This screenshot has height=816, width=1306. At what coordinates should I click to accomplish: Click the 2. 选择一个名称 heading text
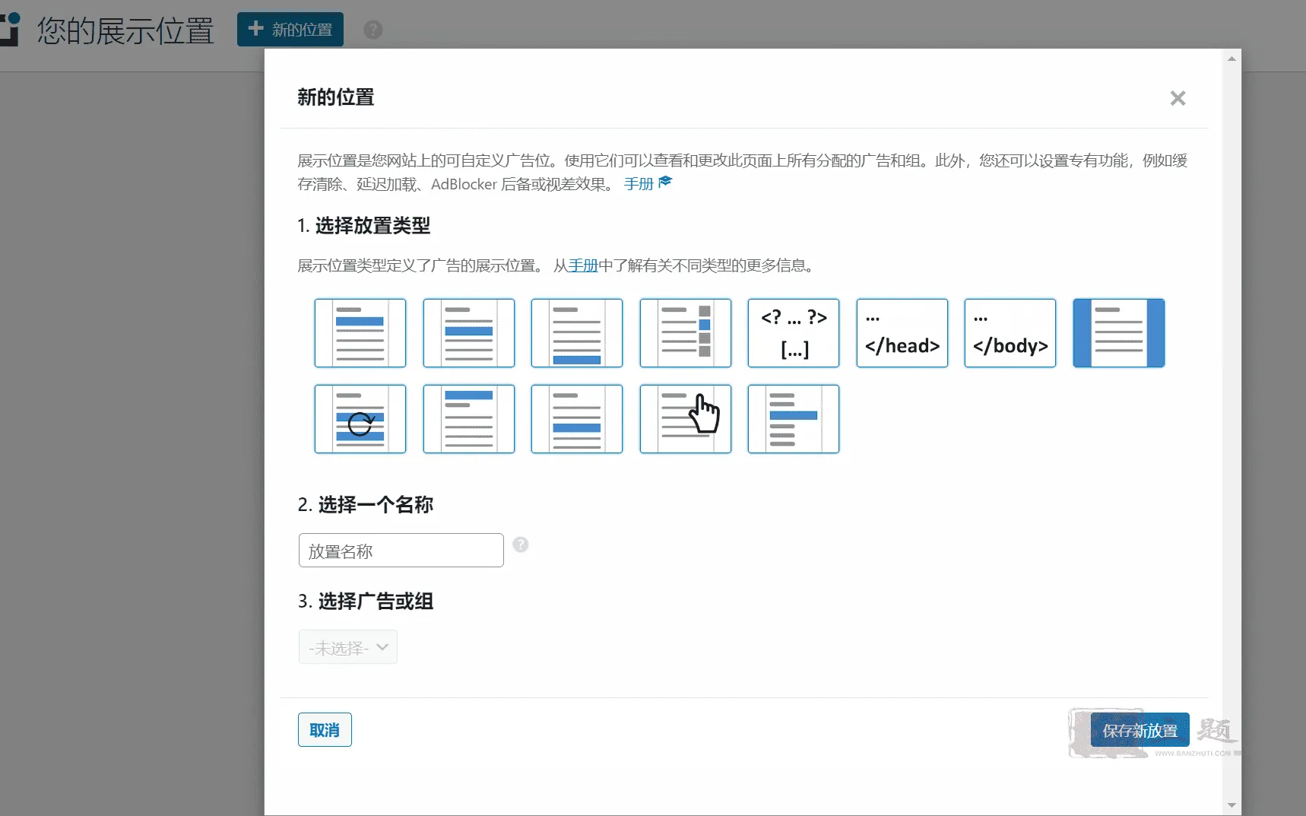point(366,505)
